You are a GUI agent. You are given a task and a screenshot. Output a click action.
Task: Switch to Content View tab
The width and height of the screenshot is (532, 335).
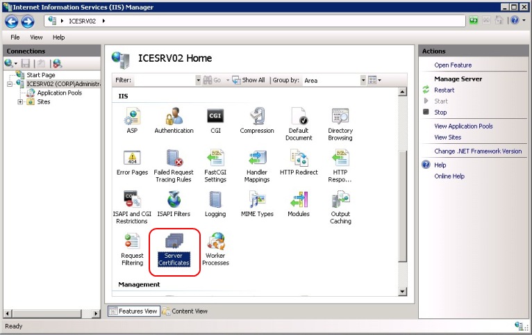(x=185, y=311)
